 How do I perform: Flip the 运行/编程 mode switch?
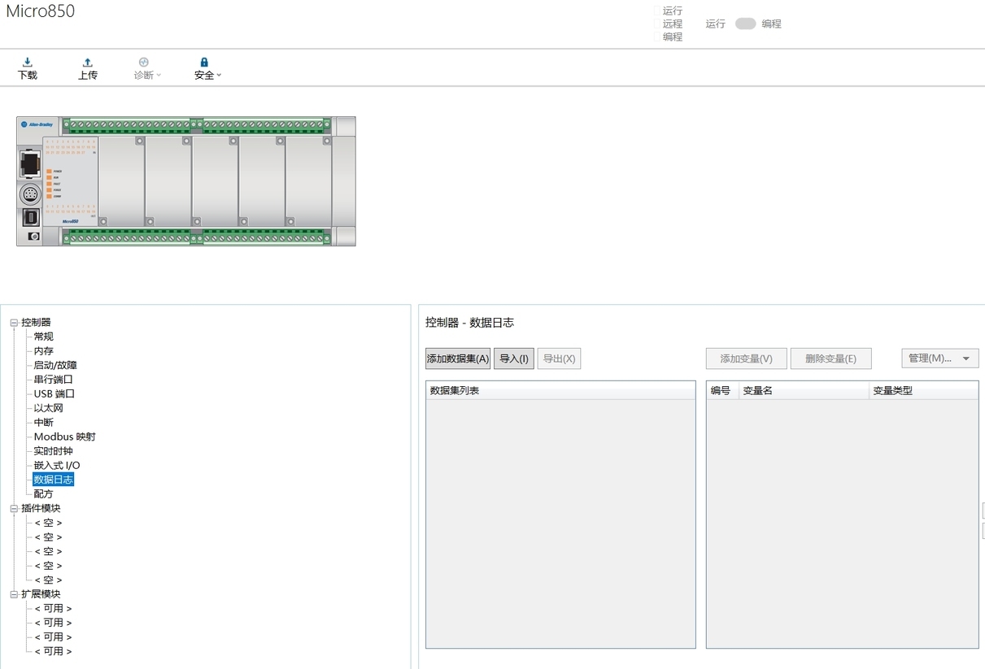pos(745,24)
